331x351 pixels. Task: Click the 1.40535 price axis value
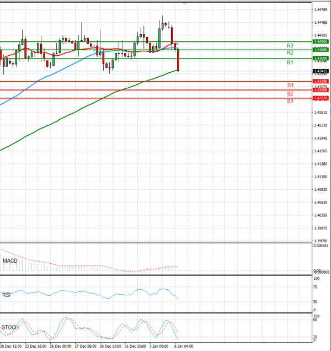[x=321, y=203]
